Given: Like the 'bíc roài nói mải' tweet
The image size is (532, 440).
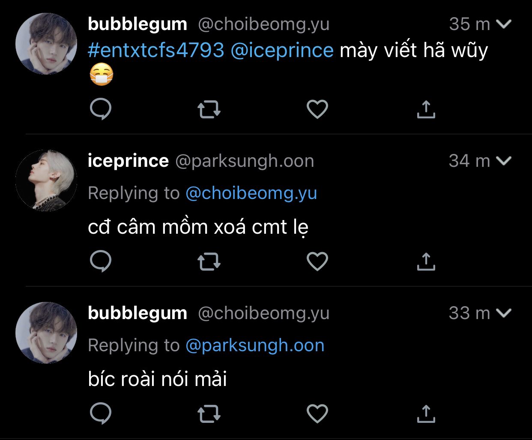Looking at the screenshot, I should (317, 413).
